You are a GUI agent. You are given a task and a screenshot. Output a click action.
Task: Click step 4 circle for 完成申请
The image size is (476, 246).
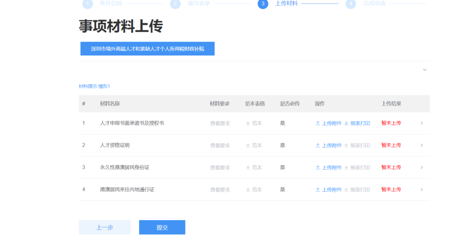pyautogui.click(x=351, y=4)
